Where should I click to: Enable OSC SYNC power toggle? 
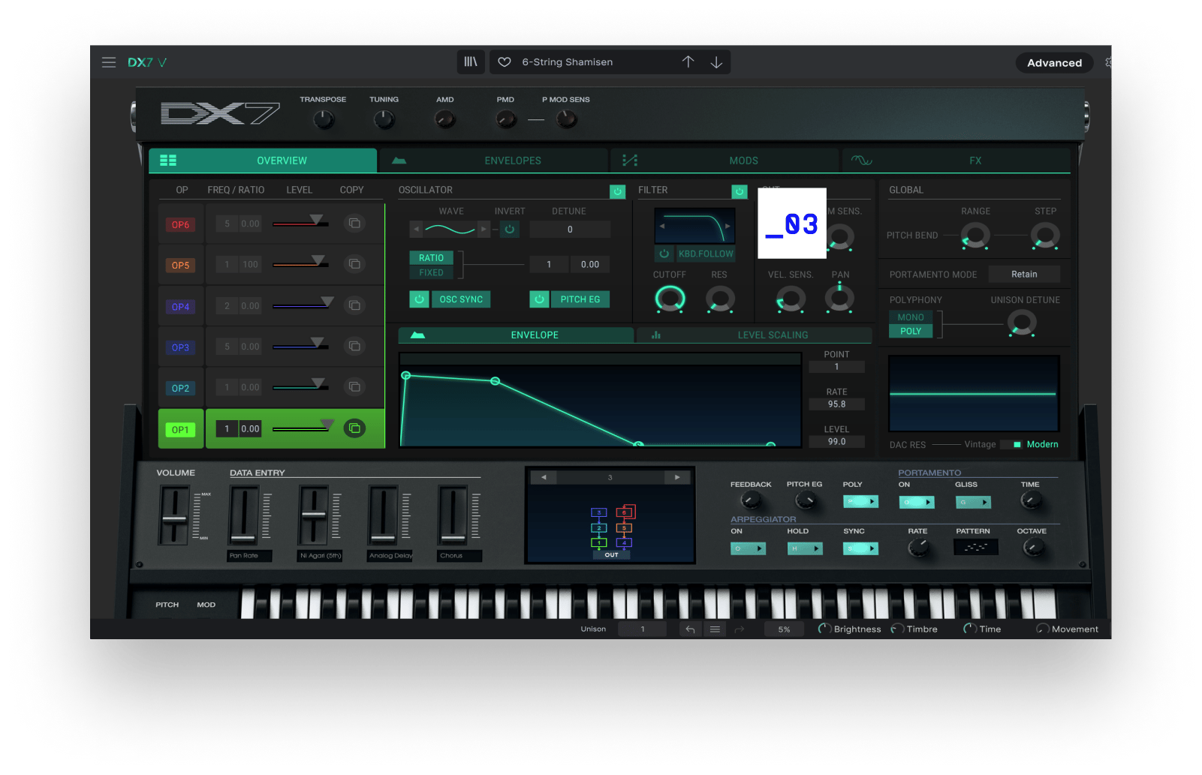(x=419, y=299)
